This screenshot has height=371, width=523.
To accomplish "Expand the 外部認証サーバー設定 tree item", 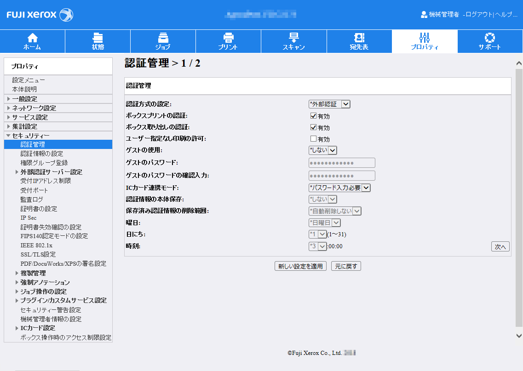I will pyautogui.click(x=45, y=171).
